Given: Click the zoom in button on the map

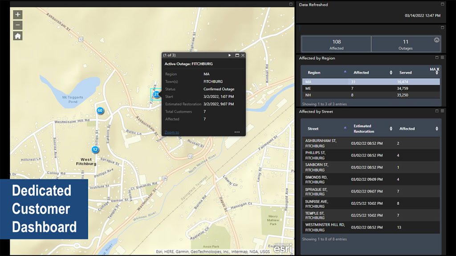Looking at the screenshot, I should [17, 15].
